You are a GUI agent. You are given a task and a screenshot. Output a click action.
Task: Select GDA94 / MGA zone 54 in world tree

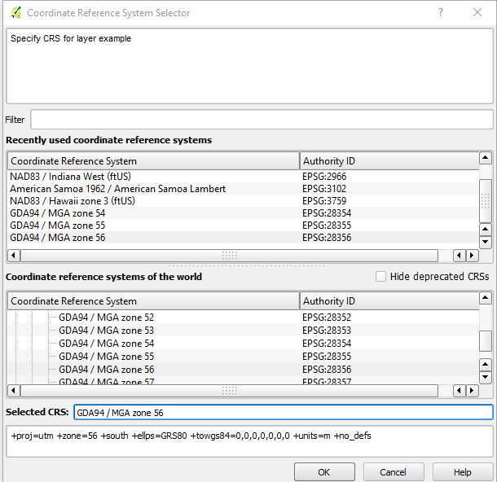tap(106, 344)
